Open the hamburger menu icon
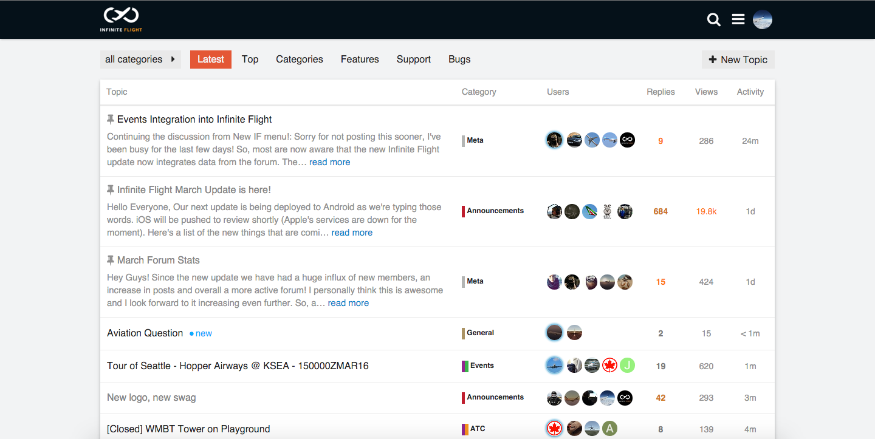The width and height of the screenshot is (875, 439). pyautogui.click(x=738, y=20)
